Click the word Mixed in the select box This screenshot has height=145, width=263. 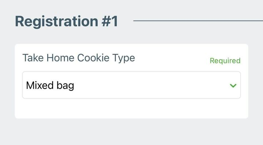40,85
